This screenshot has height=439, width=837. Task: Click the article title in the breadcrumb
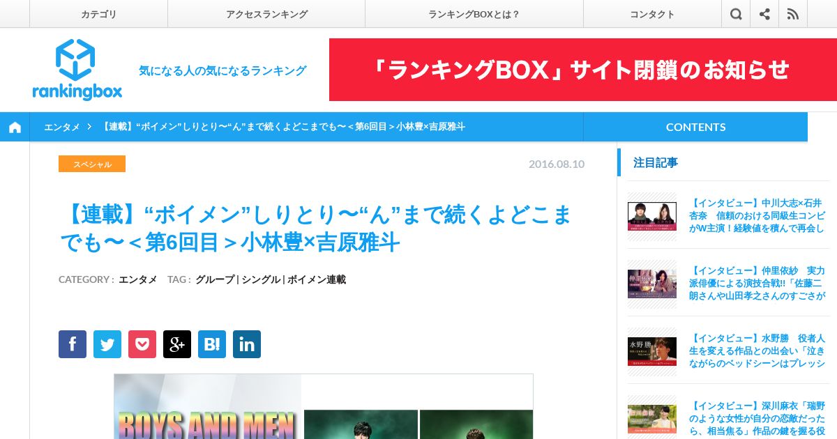[283, 127]
